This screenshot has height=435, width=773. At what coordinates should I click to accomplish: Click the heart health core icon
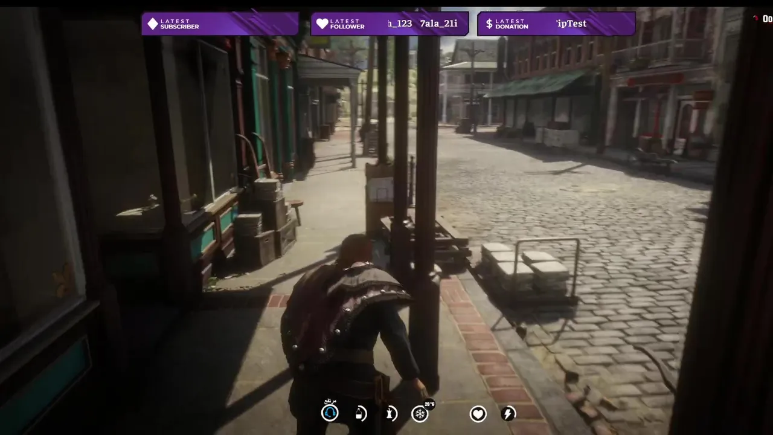478,414
